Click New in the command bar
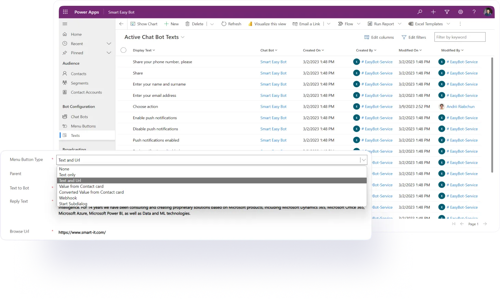Viewport: 500px width, 299px height. tap(171, 24)
